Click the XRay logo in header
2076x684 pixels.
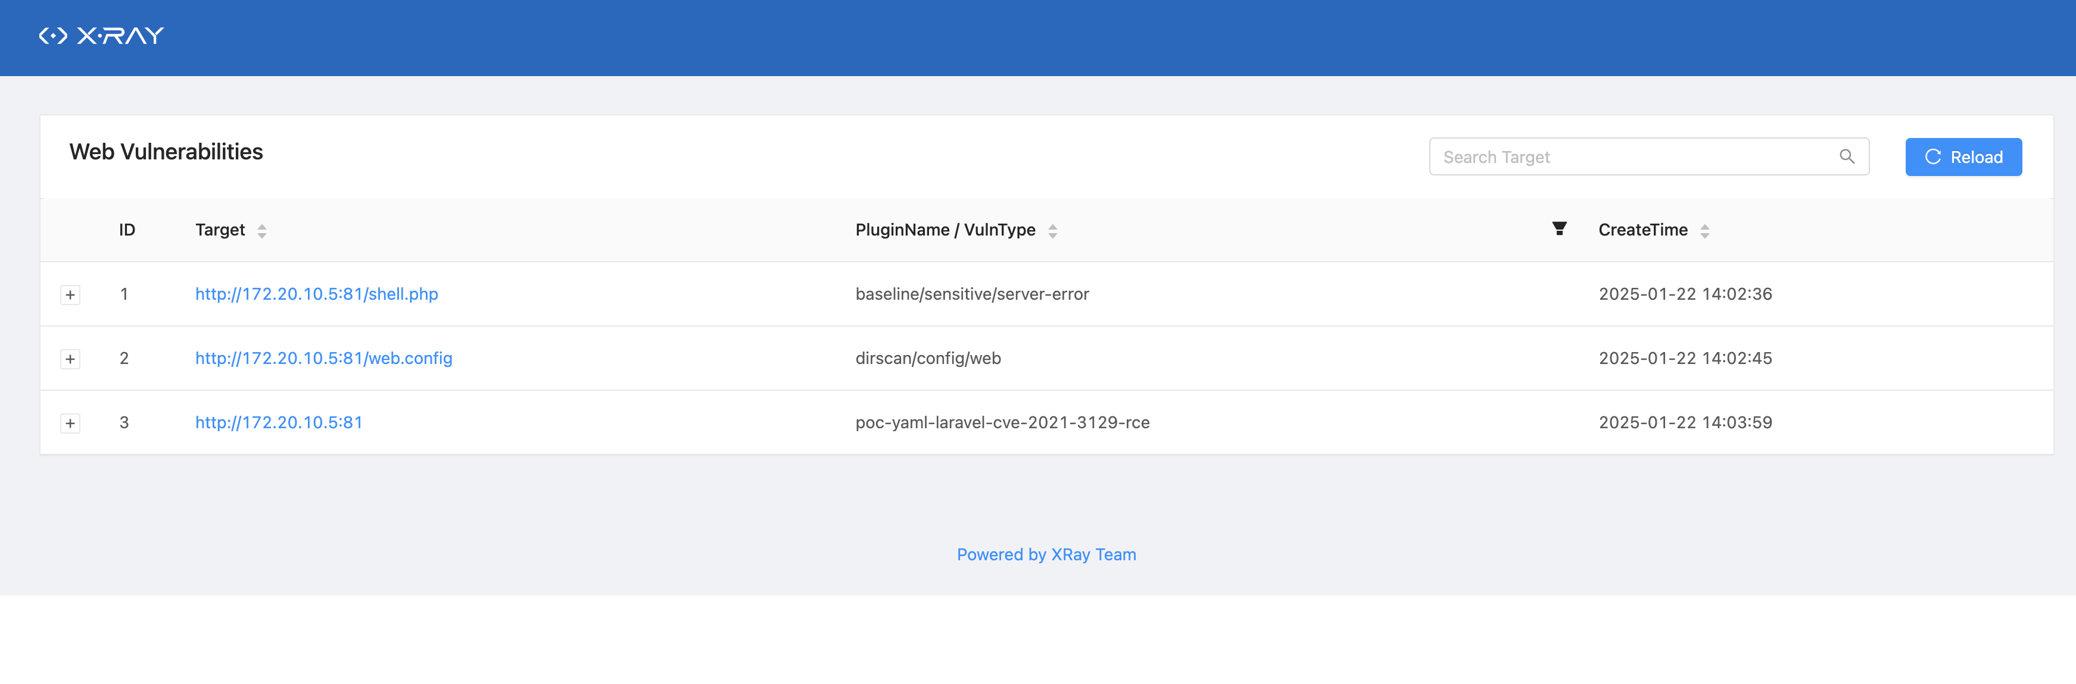pos(102,36)
